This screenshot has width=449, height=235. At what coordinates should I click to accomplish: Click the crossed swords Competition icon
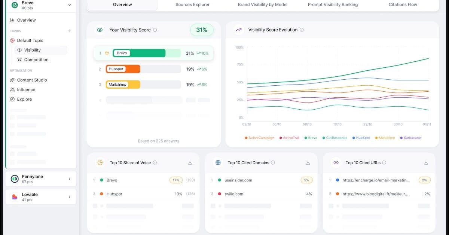pos(19,60)
